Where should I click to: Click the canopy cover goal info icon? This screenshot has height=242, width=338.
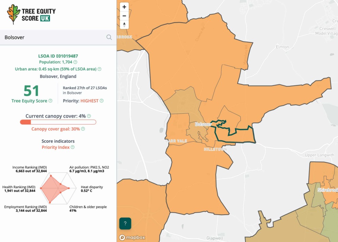point(83,129)
